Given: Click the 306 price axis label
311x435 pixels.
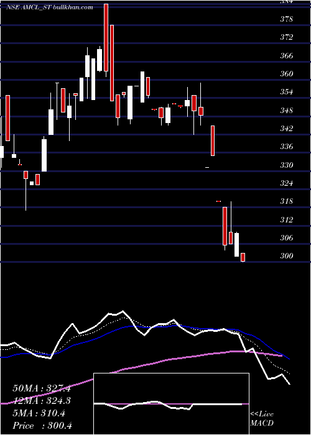Looking at the screenshot, I should coord(287,238).
